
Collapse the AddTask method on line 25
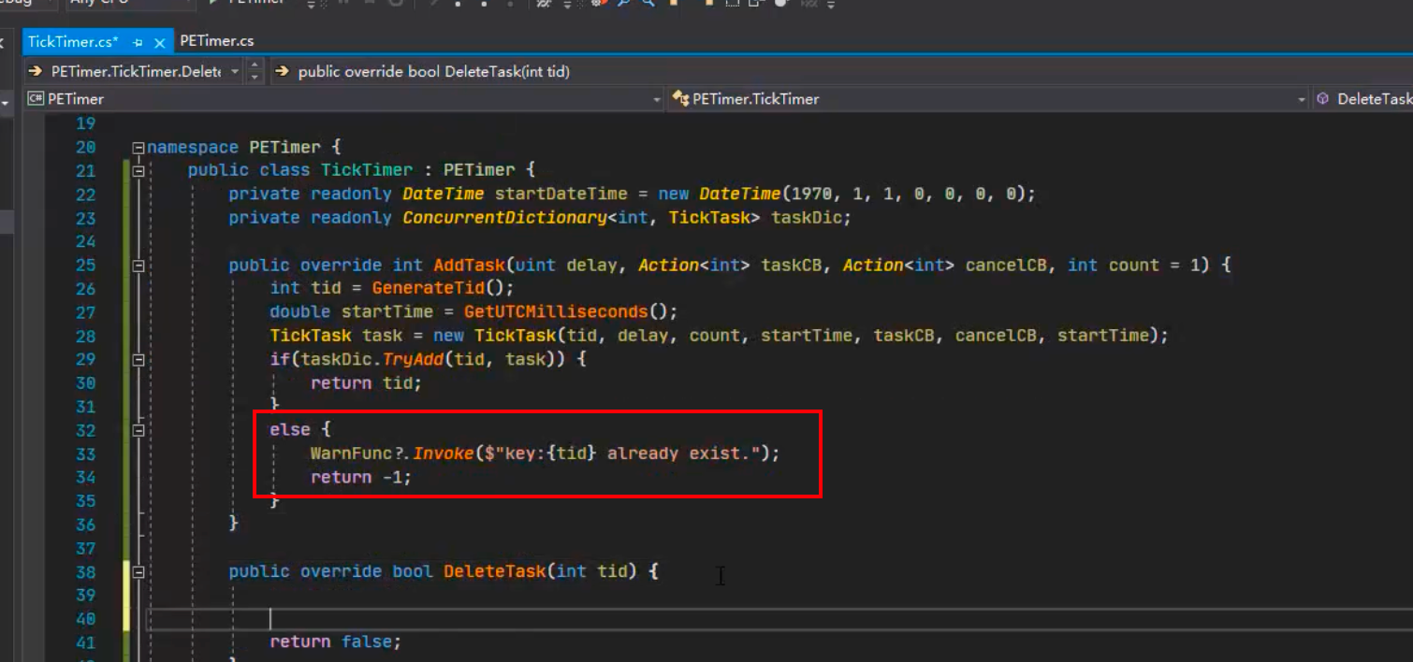[138, 266]
